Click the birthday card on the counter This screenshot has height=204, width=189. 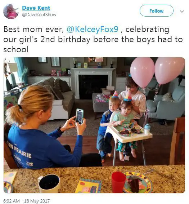click(89, 186)
